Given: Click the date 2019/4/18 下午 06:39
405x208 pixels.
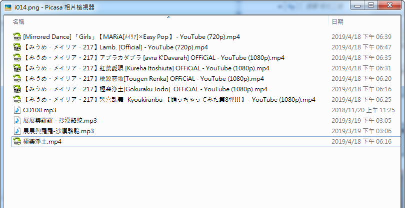Looking at the screenshot, I should point(361,37).
